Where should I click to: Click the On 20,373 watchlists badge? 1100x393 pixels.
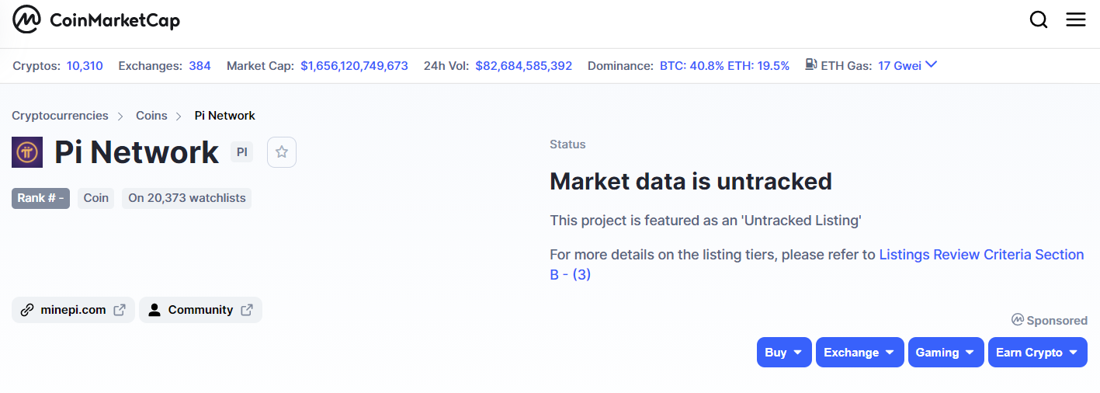(187, 198)
